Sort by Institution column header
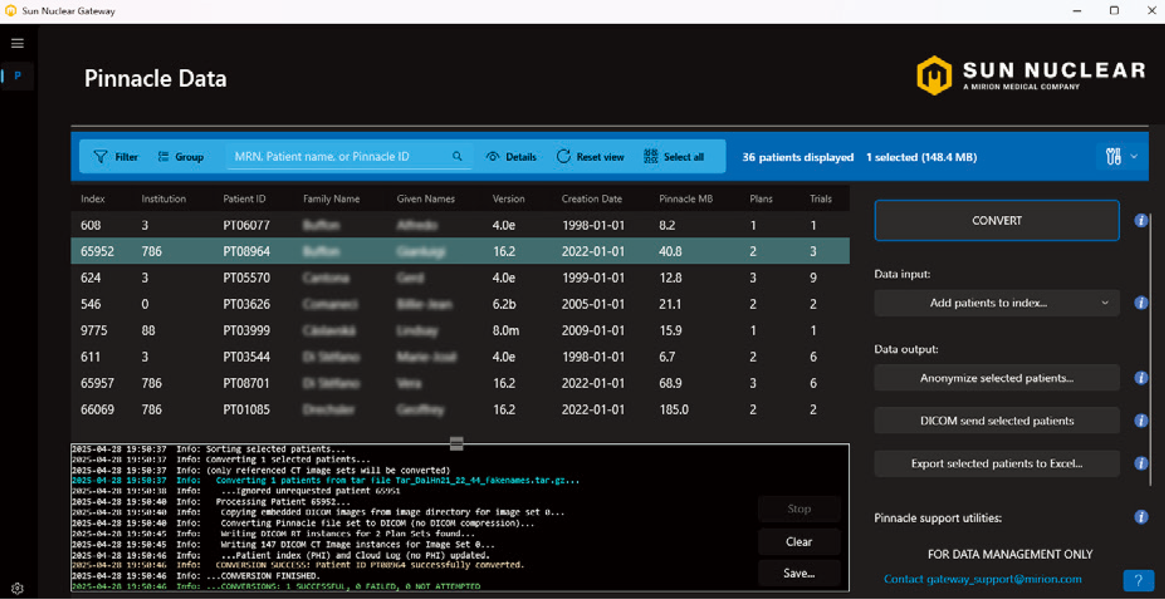The height and width of the screenshot is (599, 1165). [164, 199]
